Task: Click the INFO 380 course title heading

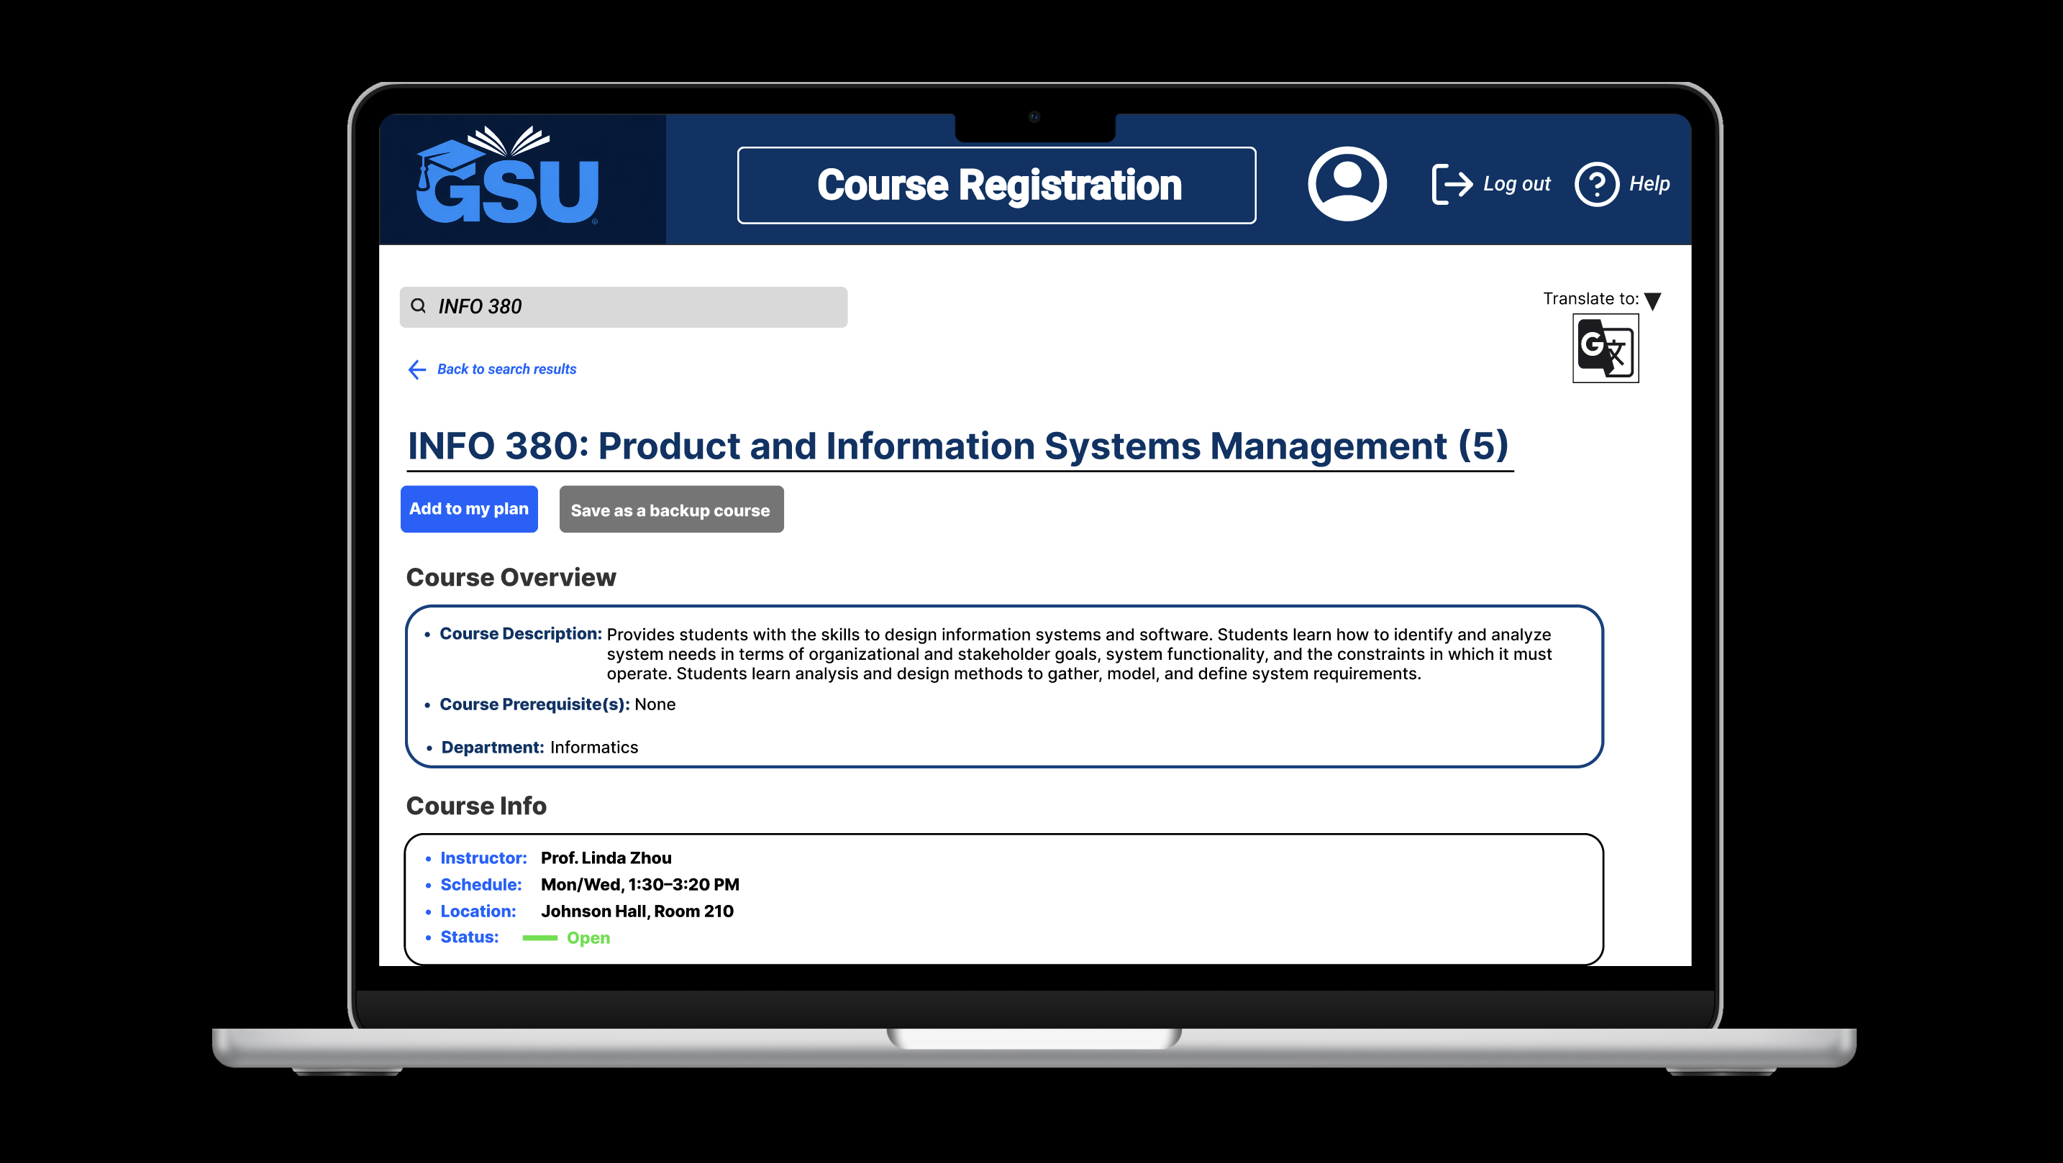Action: 958,446
